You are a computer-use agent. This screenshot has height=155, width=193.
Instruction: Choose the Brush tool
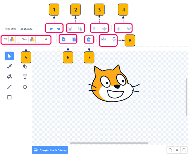pos(9,66)
